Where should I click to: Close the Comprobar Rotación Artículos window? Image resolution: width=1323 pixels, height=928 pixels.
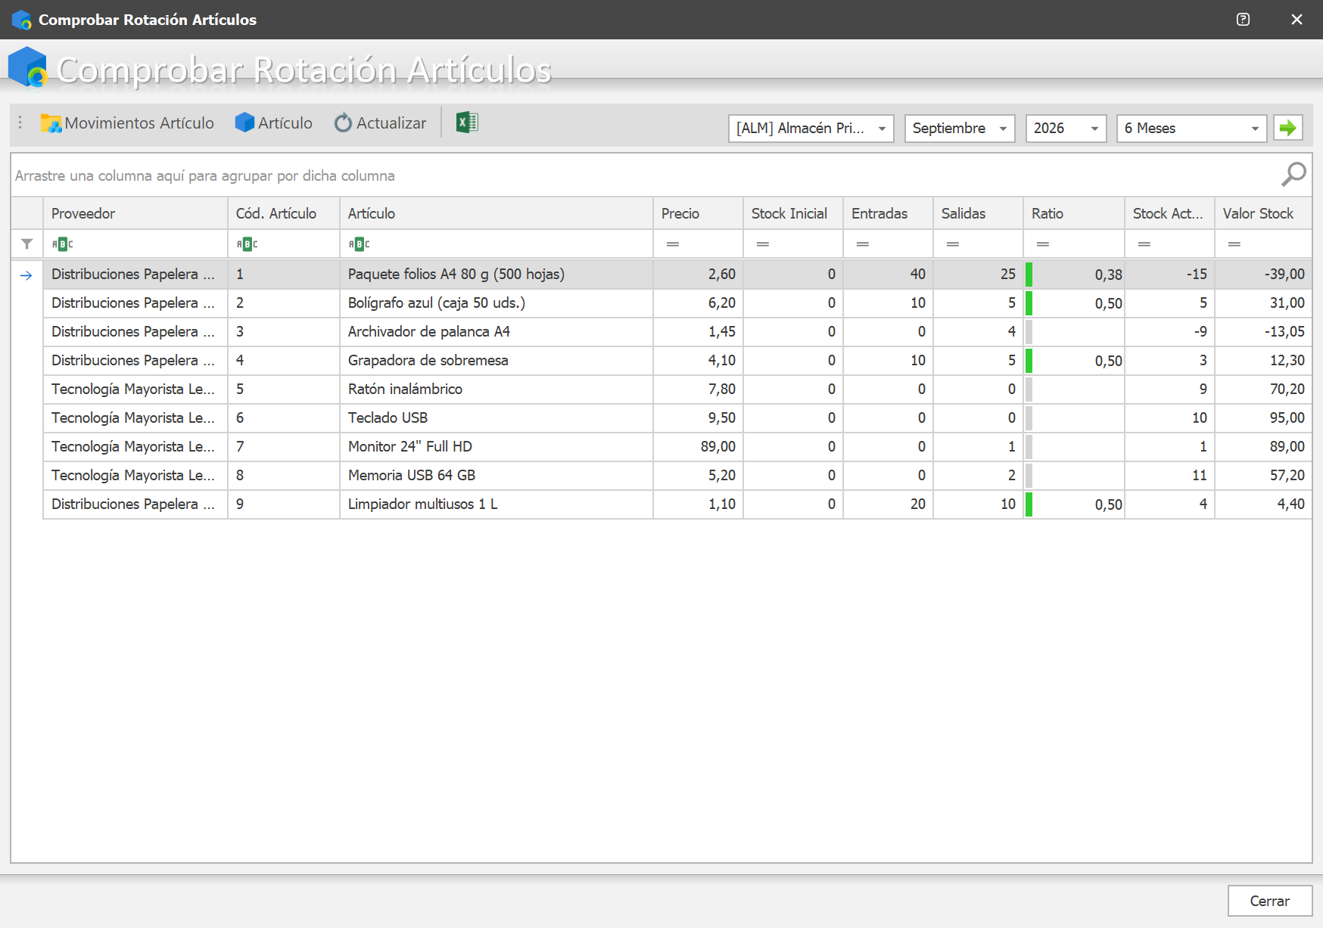[1297, 20]
